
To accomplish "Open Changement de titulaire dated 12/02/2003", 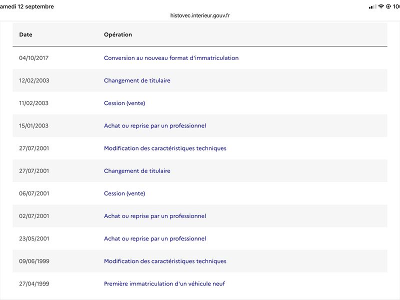I will point(137,80).
